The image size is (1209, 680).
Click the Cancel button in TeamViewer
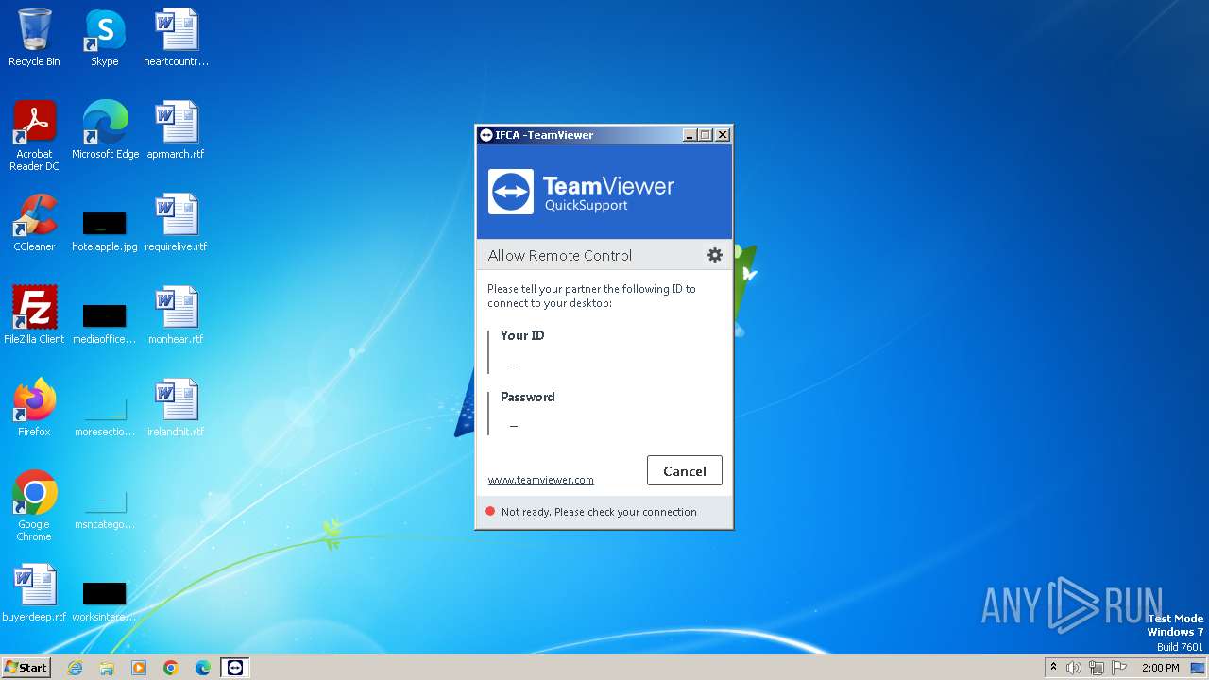coord(685,471)
